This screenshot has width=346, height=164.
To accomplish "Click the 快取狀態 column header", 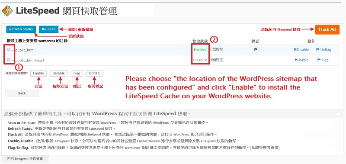I will tap(200, 41).
